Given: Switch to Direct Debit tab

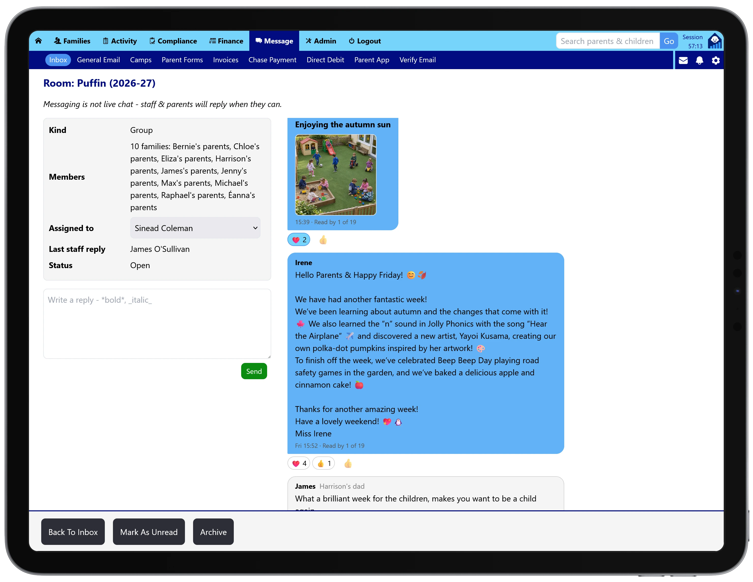Looking at the screenshot, I should [325, 60].
